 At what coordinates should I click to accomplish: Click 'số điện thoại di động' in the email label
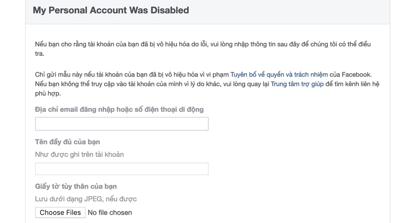[x=169, y=110]
